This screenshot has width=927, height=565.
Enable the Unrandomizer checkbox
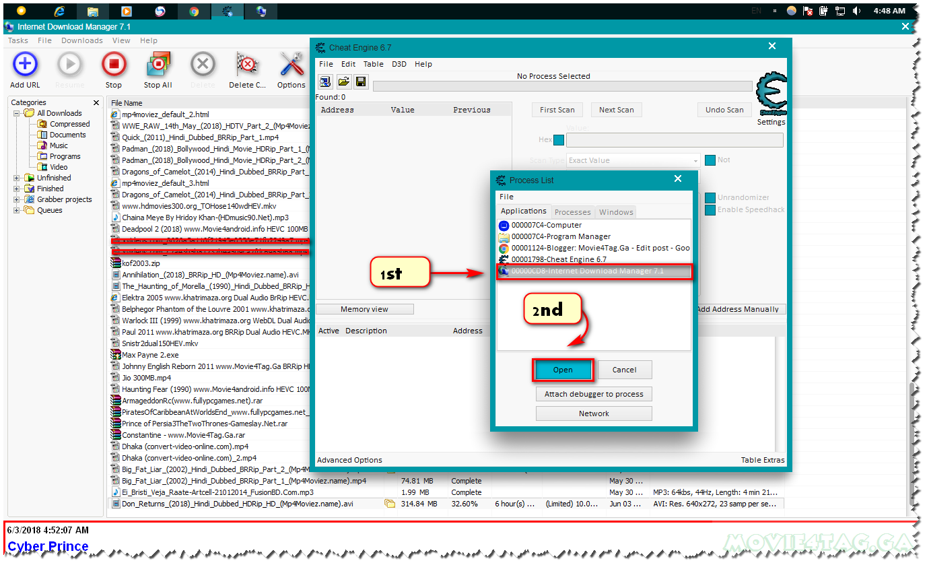[x=710, y=198]
